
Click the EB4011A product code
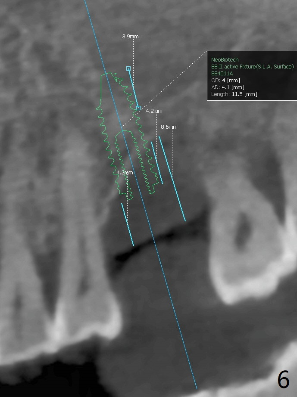pyautogui.click(x=222, y=74)
